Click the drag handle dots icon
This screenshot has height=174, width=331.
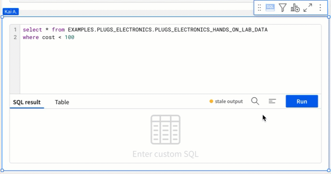coord(259,8)
